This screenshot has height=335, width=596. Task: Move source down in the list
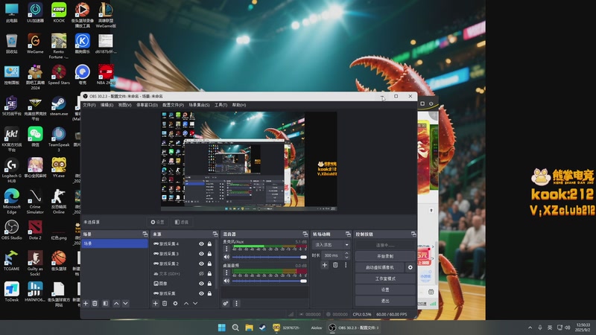click(195, 304)
